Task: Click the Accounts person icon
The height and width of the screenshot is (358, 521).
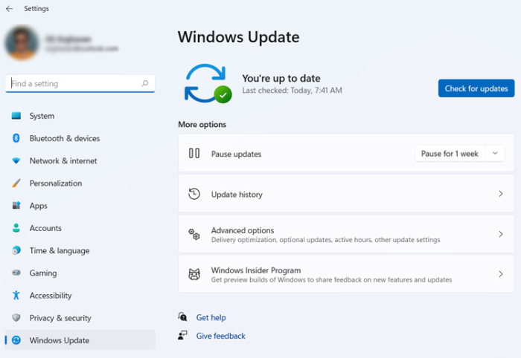Action: point(16,228)
